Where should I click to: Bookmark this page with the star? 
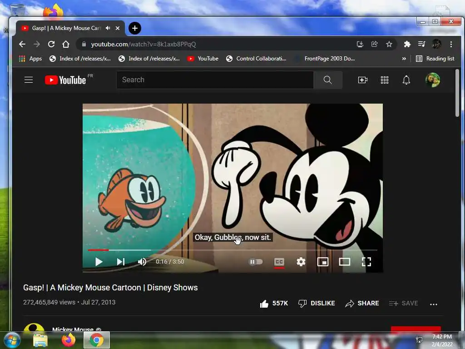pyautogui.click(x=389, y=44)
